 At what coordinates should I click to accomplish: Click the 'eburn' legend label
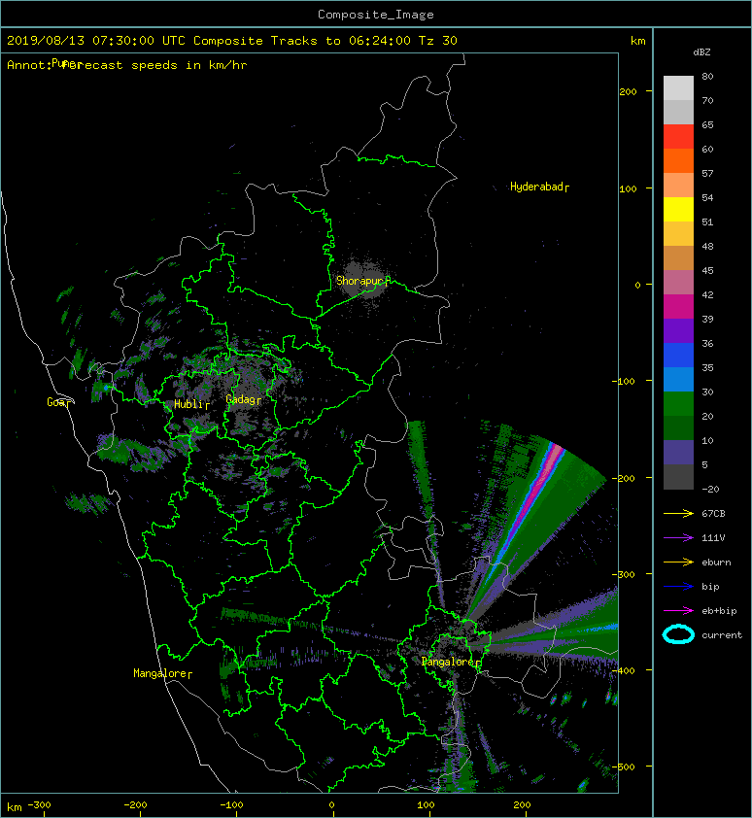pos(716,562)
